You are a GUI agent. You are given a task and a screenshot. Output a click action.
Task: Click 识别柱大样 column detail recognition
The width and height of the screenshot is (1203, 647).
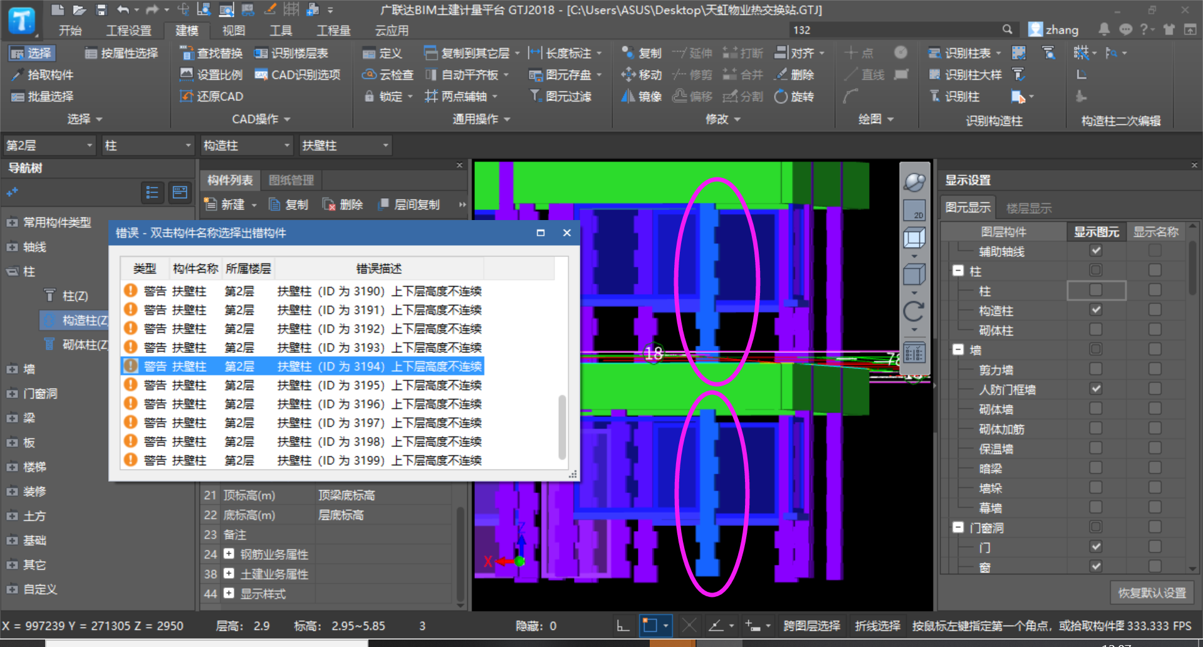(x=965, y=75)
